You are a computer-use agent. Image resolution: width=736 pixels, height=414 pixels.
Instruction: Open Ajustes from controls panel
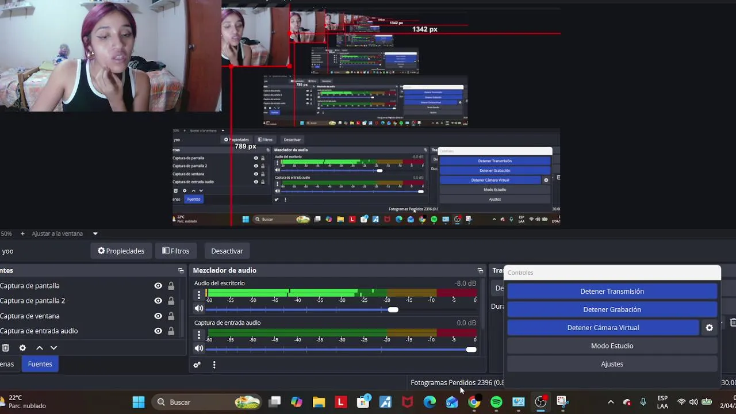point(612,364)
